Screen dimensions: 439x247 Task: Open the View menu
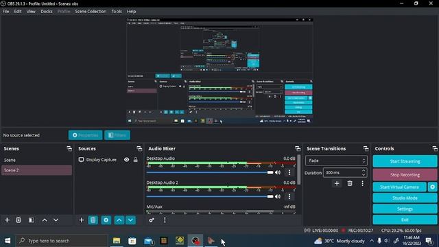31,12
